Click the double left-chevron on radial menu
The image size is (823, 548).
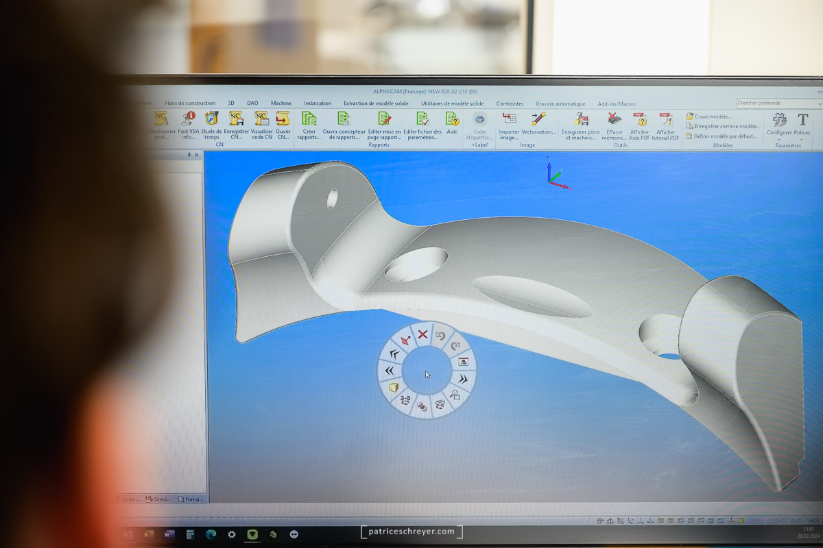tap(389, 371)
